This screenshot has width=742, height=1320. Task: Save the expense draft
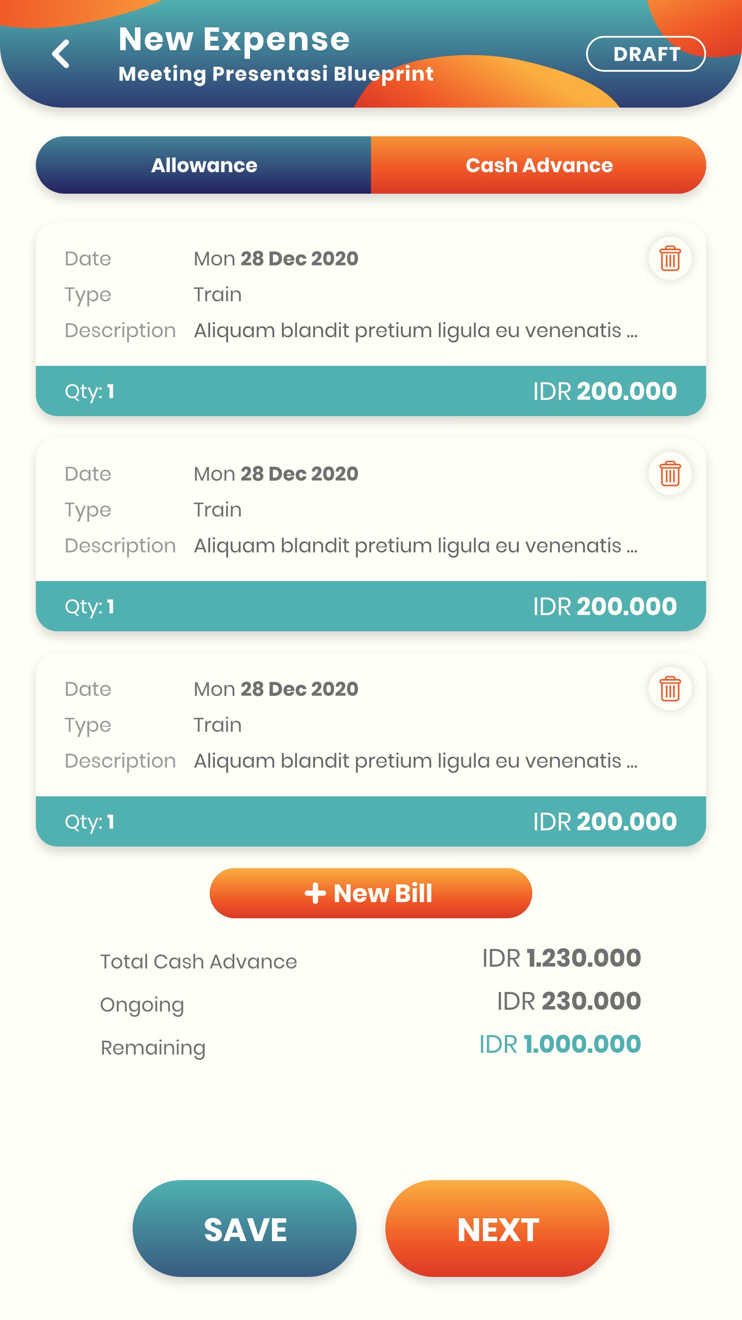click(245, 1229)
